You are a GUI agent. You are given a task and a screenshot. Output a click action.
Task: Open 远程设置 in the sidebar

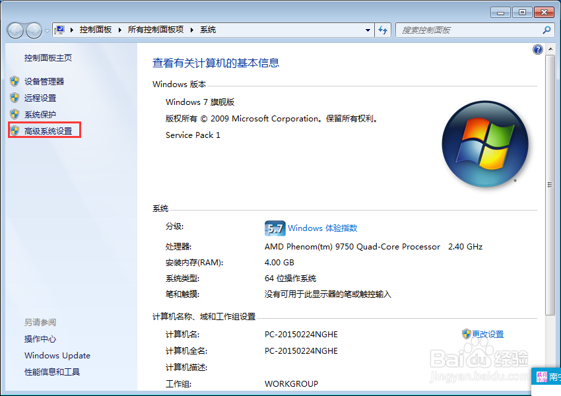(x=38, y=98)
